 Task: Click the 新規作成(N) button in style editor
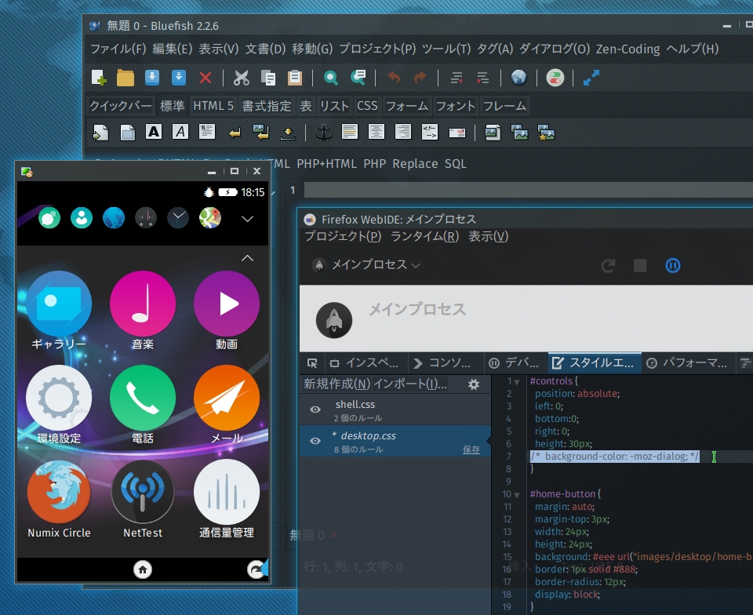point(336,384)
